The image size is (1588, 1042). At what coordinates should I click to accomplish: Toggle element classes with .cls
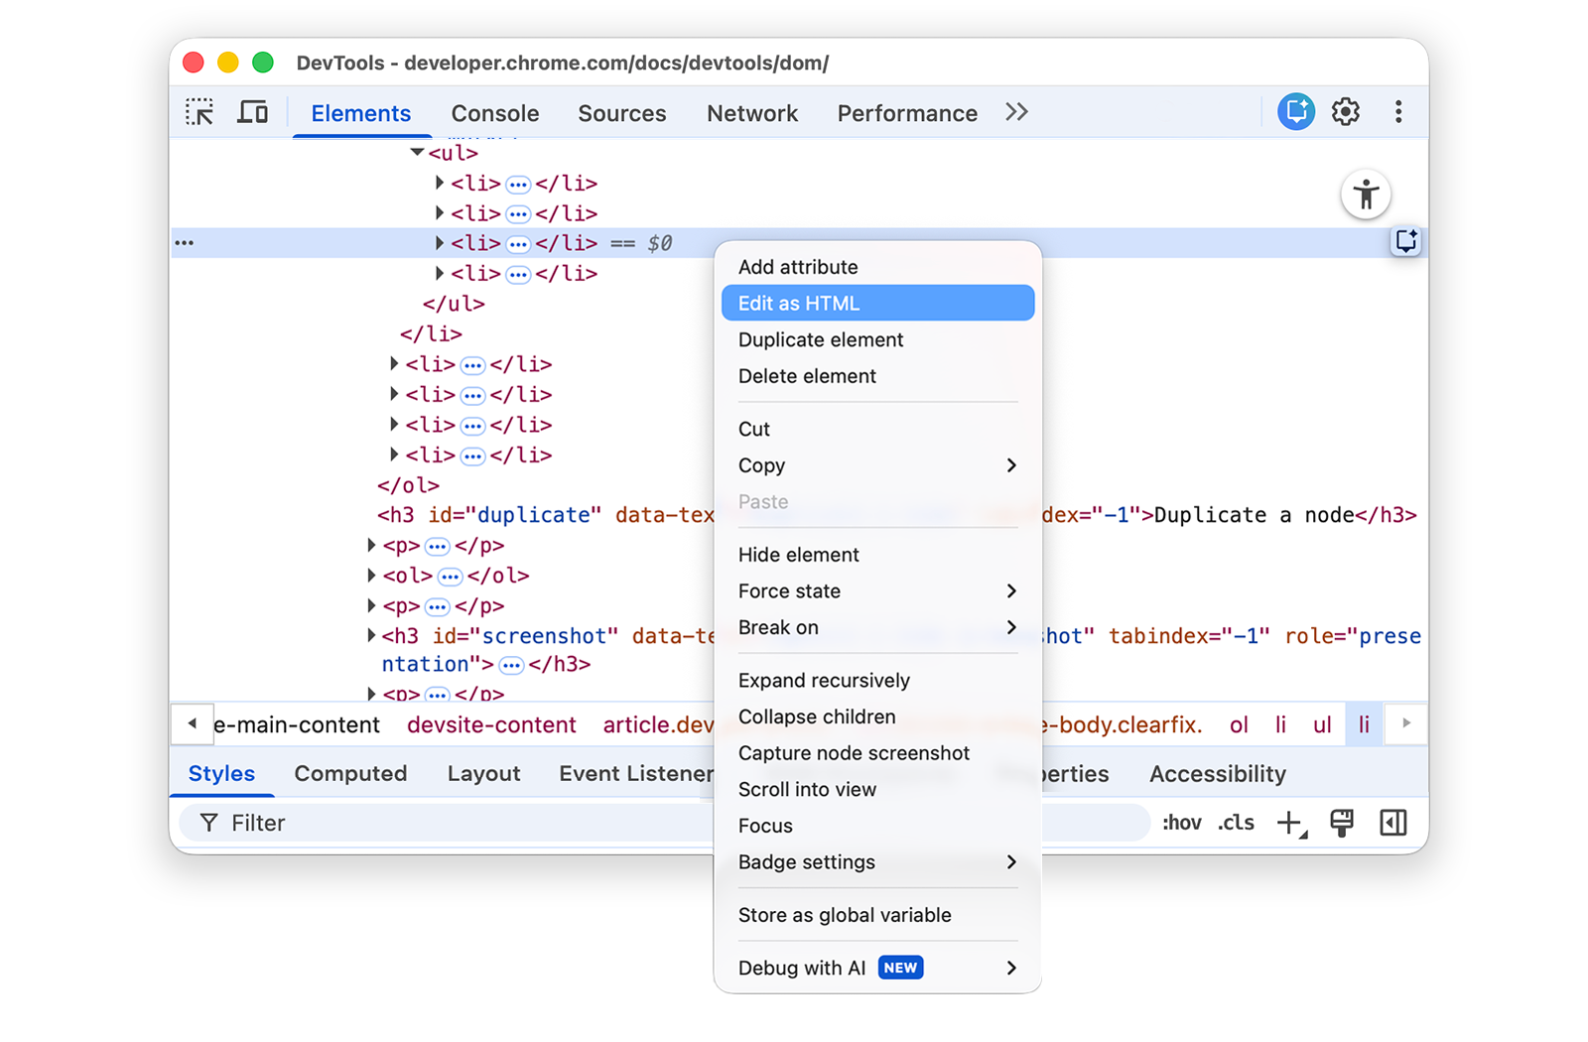1236,822
